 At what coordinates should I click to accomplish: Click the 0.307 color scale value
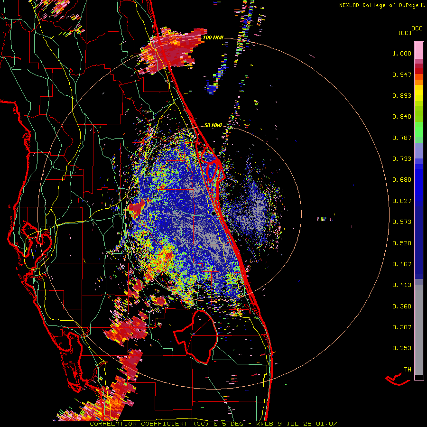click(x=402, y=327)
